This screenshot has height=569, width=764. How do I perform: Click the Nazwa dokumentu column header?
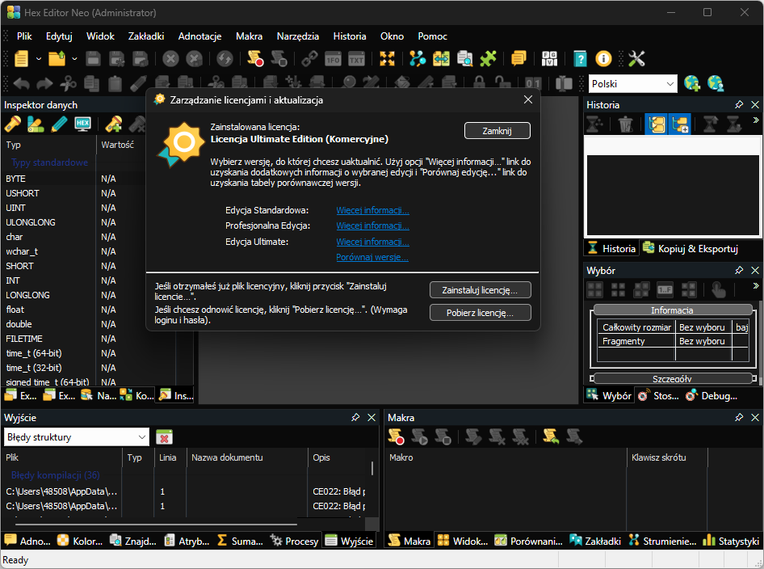click(x=246, y=457)
